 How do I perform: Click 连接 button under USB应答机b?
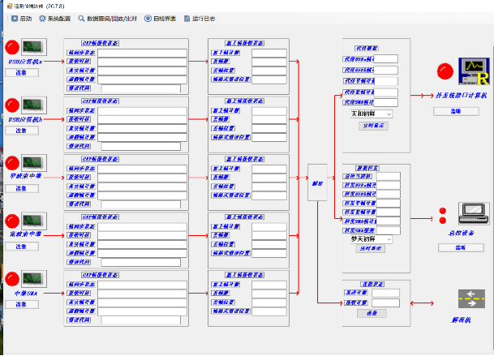[x=22, y=131]
